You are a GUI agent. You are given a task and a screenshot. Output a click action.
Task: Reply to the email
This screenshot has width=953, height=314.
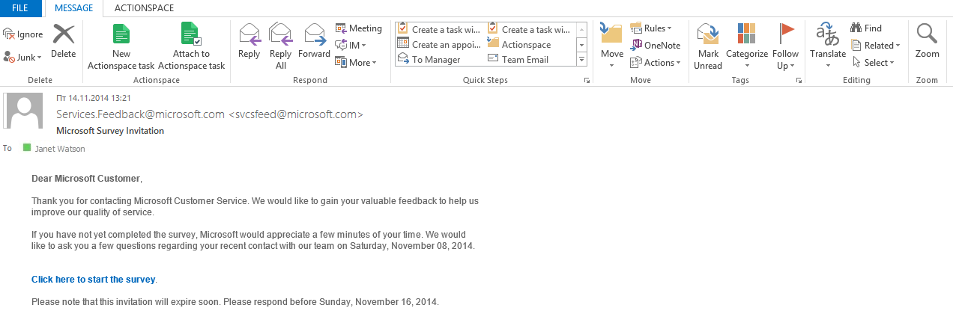coord(249,41)
